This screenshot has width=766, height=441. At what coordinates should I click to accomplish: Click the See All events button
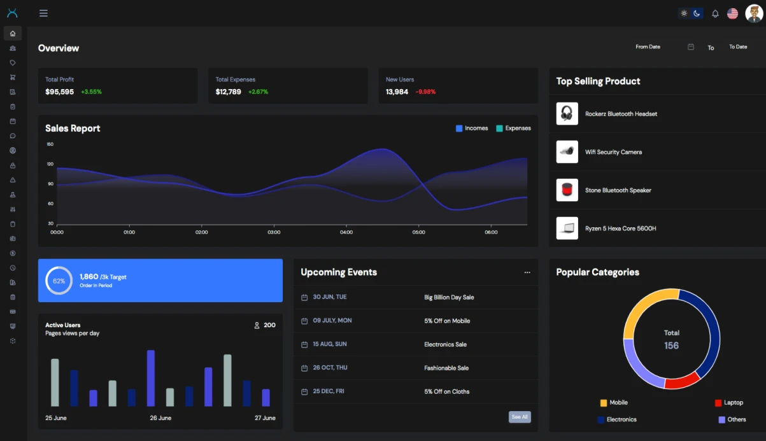(520, 417)
